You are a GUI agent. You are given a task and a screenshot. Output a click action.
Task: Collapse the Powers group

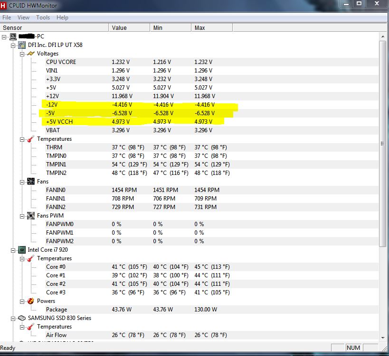point(22,302)
